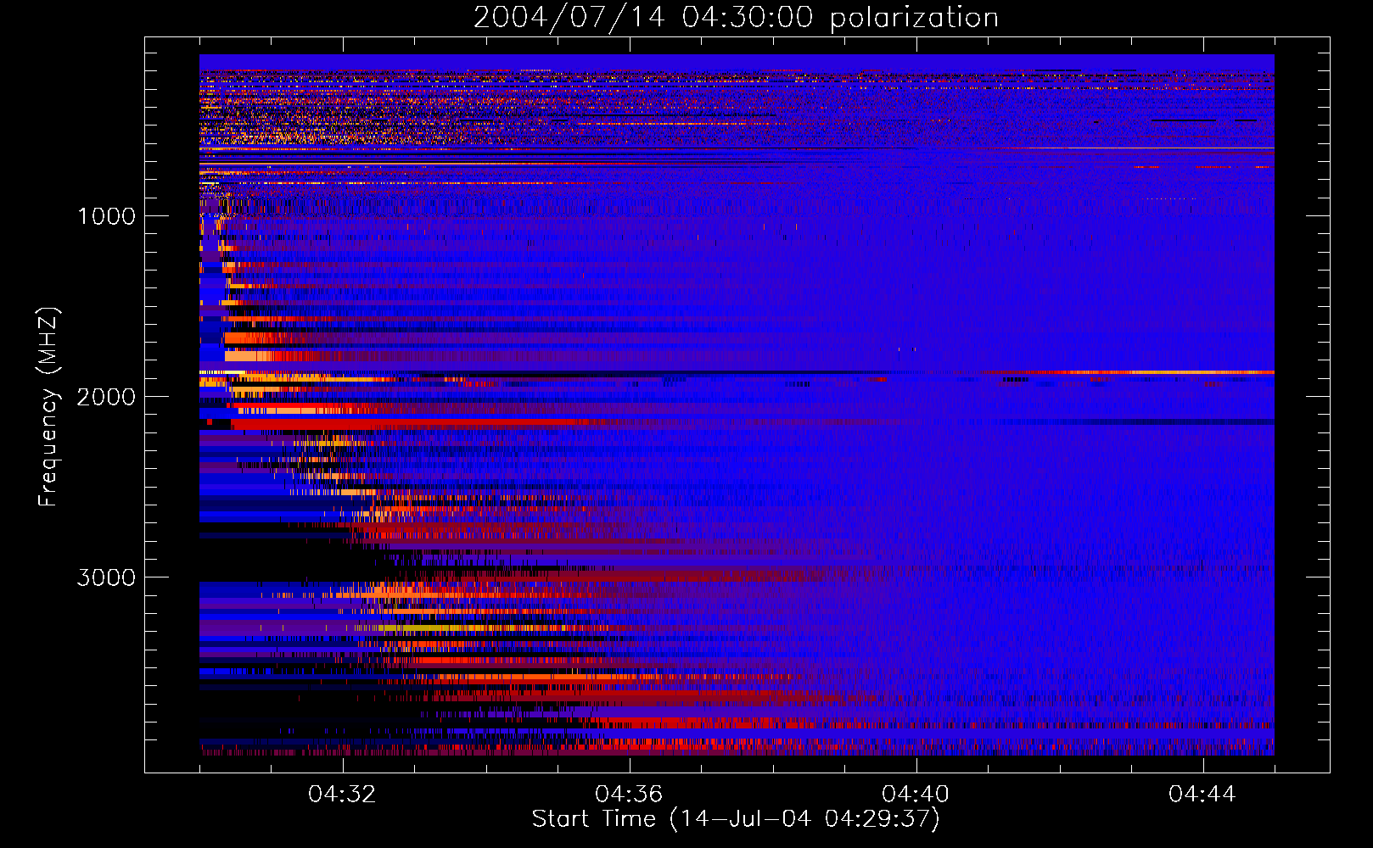Image resolution: width=1373 pixels, height=848 pixels.
Task: Click the 2000 frequency tick label
Action: (106, 397)
